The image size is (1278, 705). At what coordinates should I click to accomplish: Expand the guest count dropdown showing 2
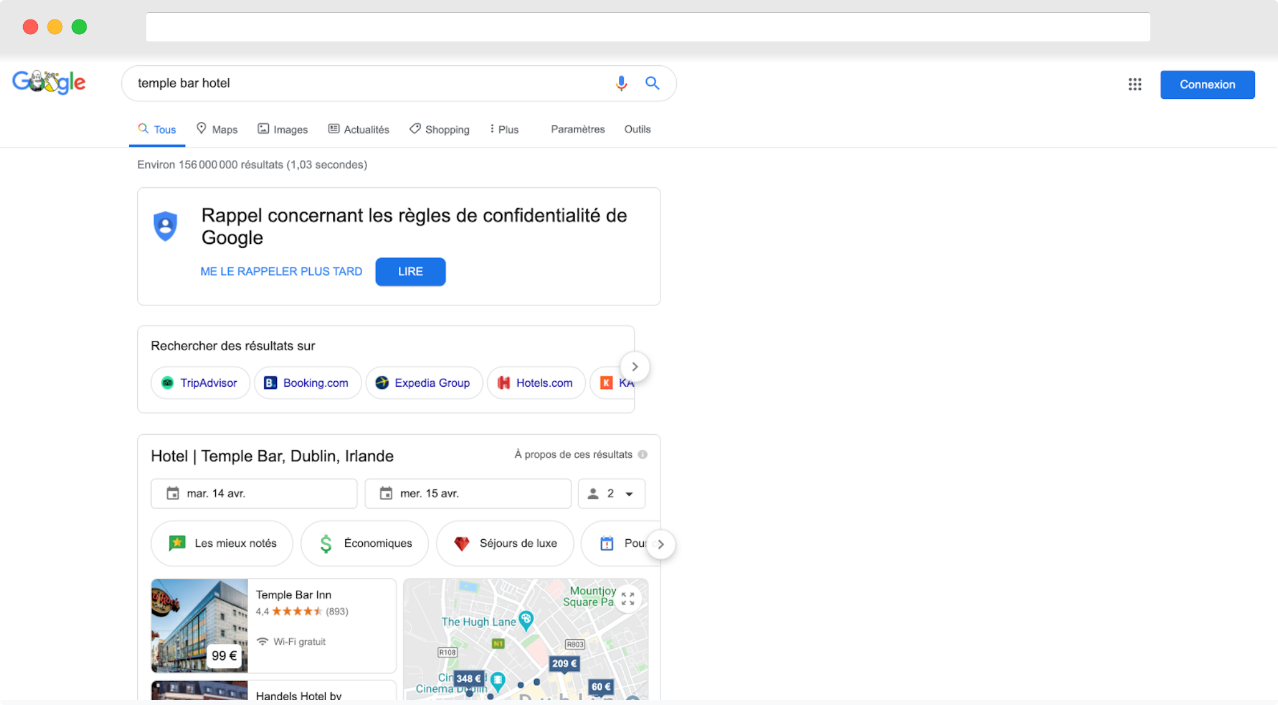point(611,493)
